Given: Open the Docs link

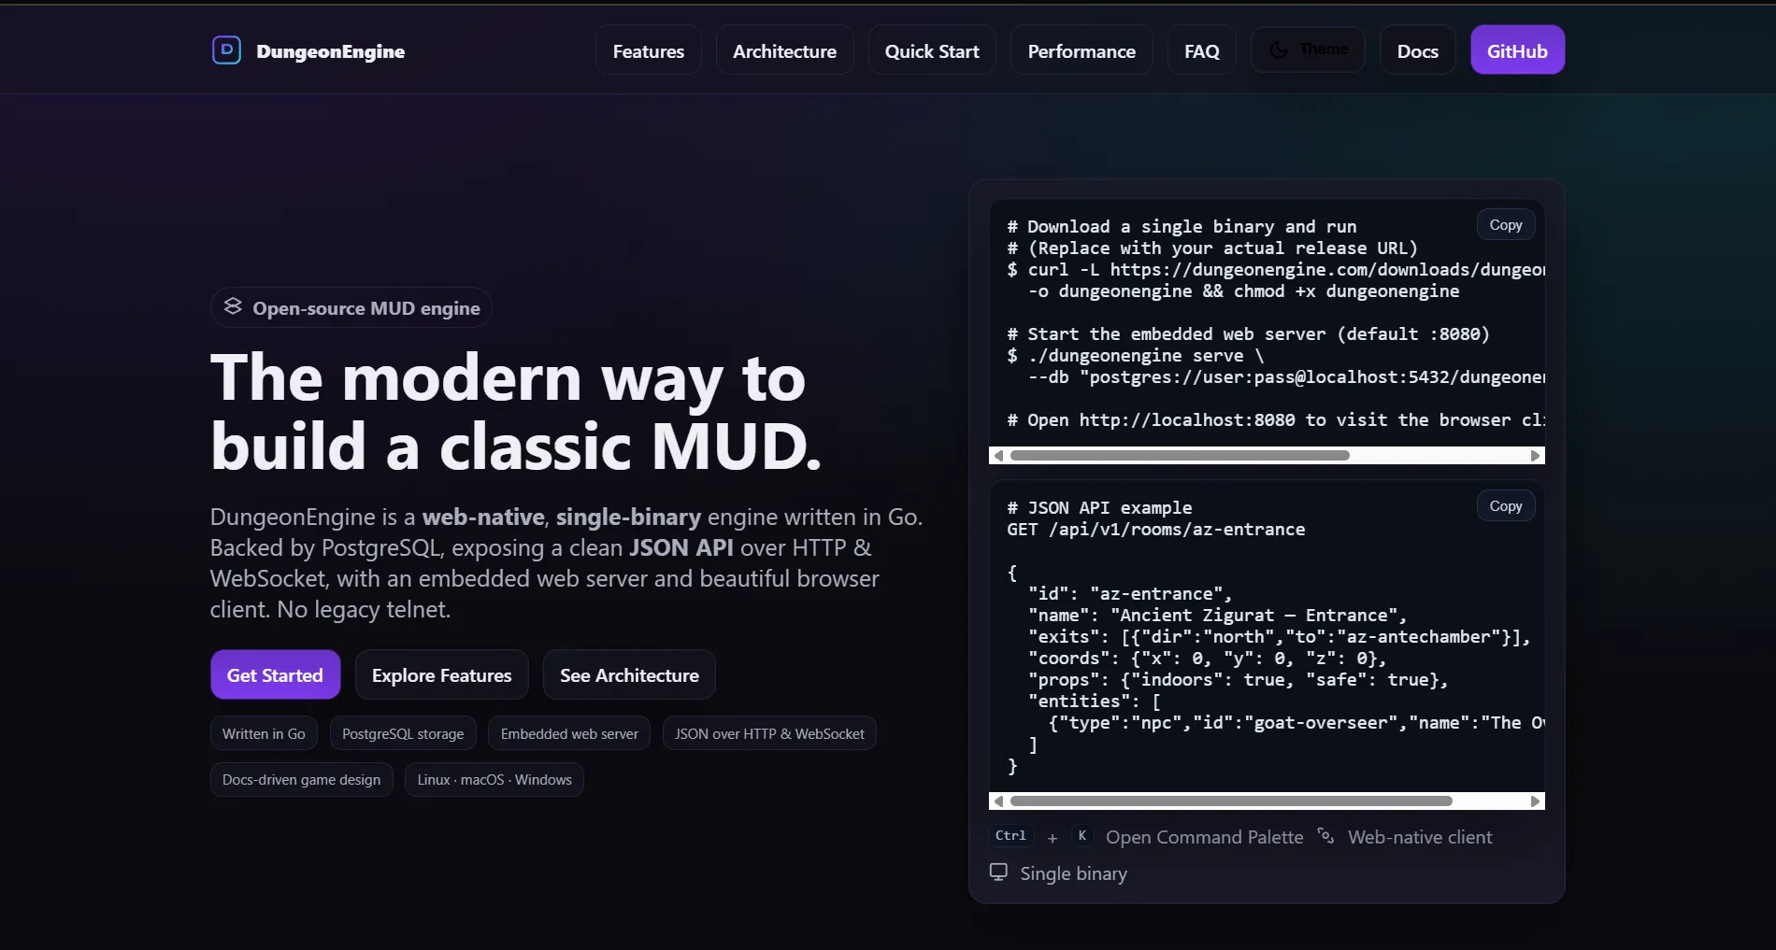Looking at the screenshot, I should click(x=1417, y=50).
